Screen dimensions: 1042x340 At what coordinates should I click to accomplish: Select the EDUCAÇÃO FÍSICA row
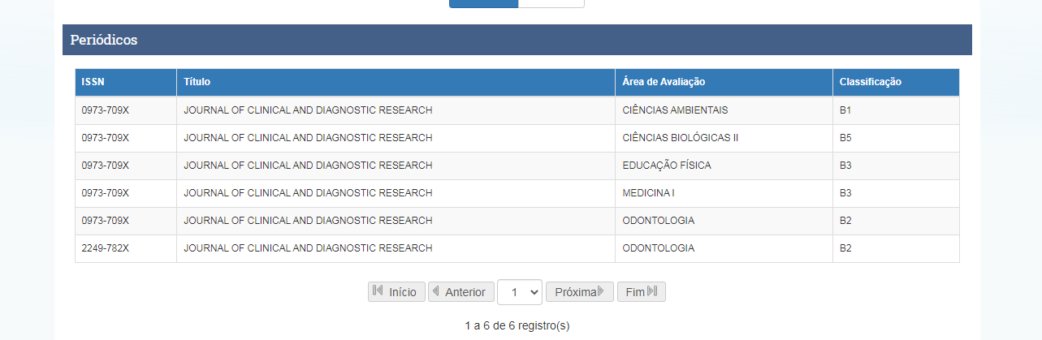(x=517, y=166)
